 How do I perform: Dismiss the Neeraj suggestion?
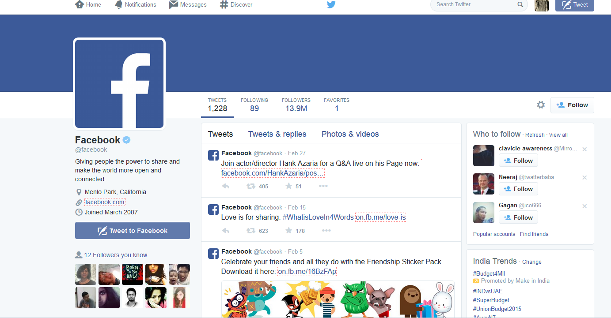(584, 178)
